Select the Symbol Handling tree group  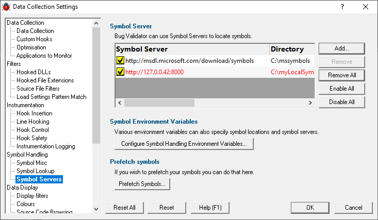click(27, 155)
